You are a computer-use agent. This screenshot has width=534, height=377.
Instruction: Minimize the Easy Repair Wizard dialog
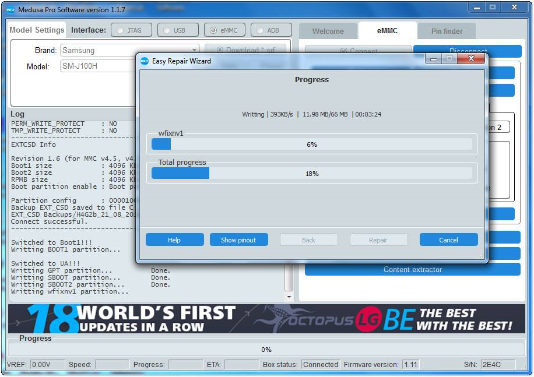point(434,59)
